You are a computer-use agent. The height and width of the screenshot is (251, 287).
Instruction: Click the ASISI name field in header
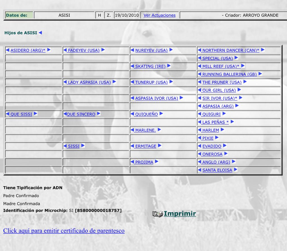point(64,15)
